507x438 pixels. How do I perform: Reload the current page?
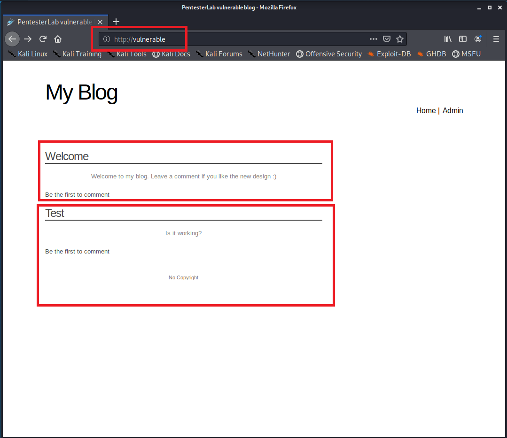[x=43, y=39]
